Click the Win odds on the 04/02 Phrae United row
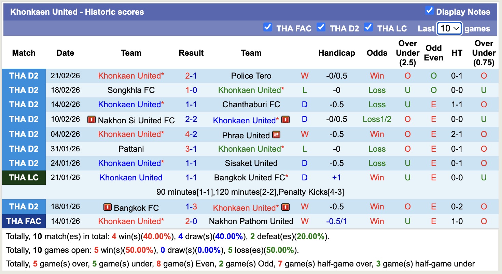502x274 pixels. pos(377,135)
